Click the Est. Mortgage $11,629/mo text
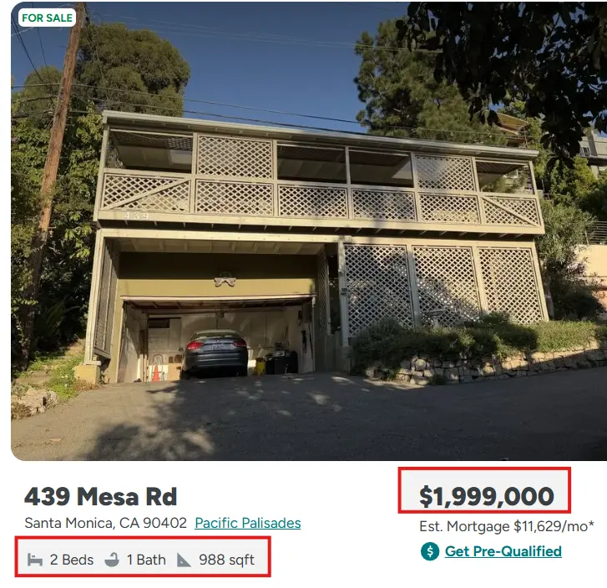This screenshot has width=607, height=588. pyautogui.click(x=506, y=526)
